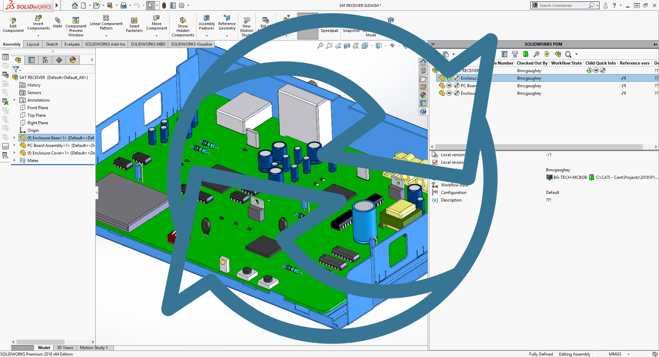Open the Assembly Features tool
Image resolution: width=659 pixels, height=357 pixels.
tap(206, 24)
